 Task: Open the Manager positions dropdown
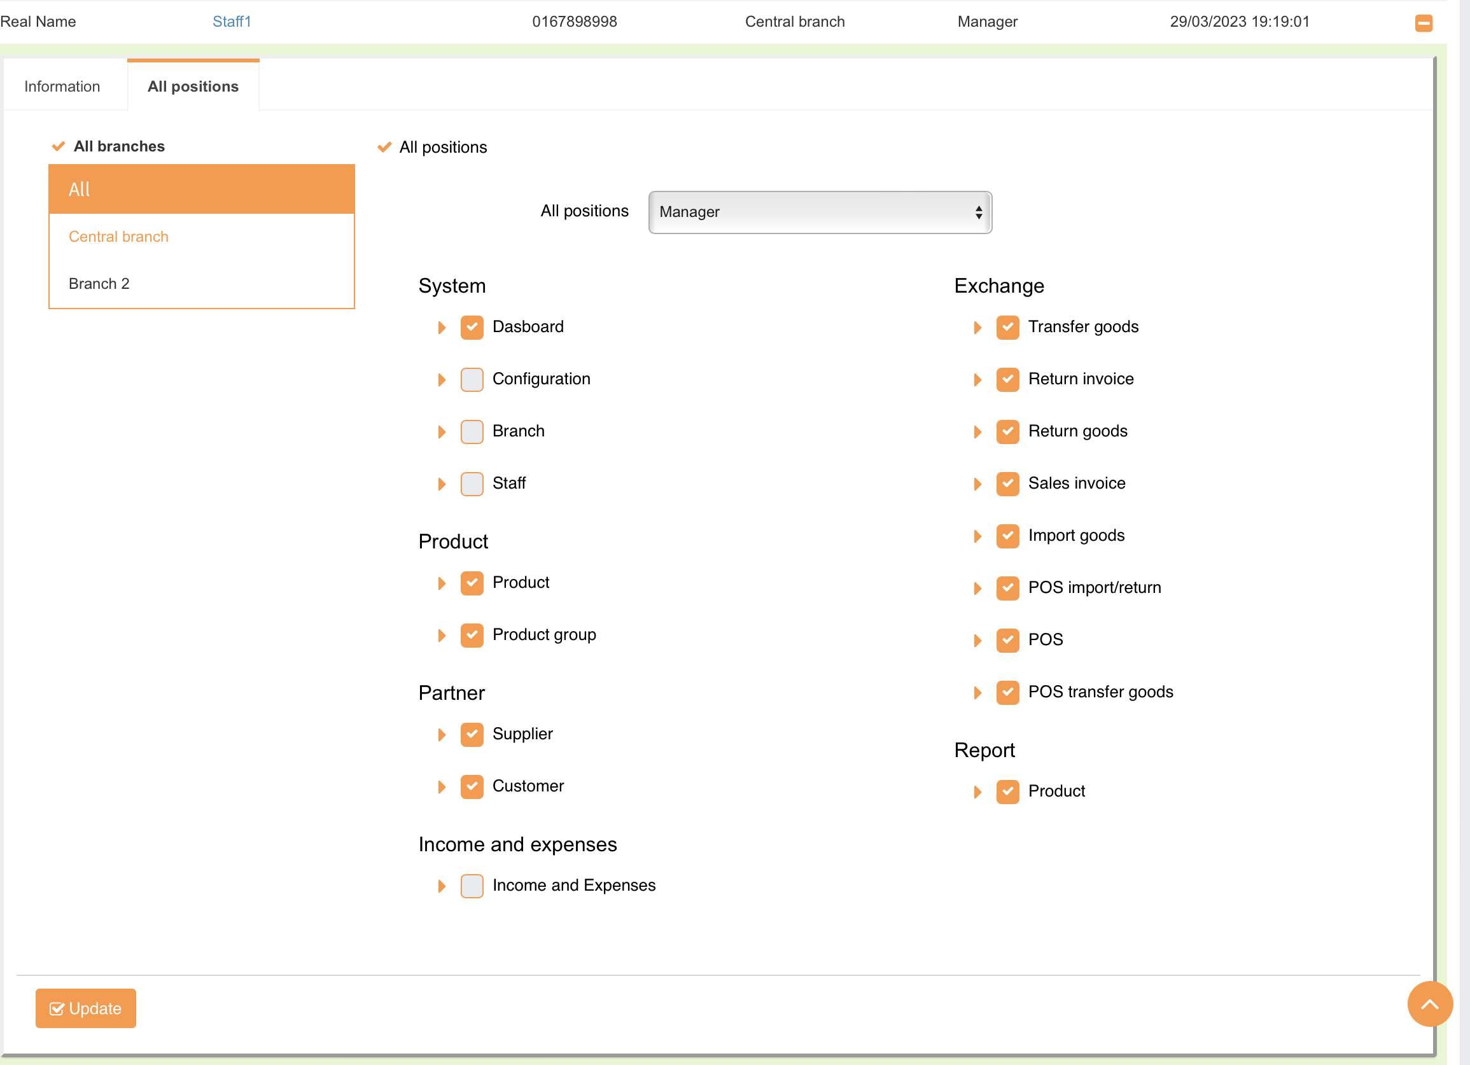[819, 212]
